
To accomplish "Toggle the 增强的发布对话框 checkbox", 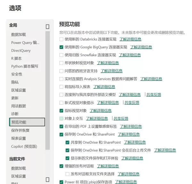I will [61, 166].
